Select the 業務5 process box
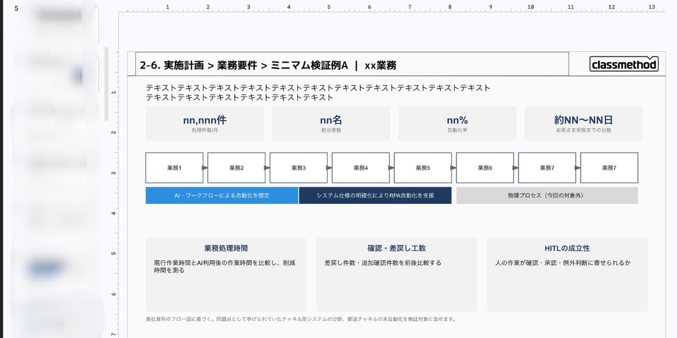 coord(423,168)
